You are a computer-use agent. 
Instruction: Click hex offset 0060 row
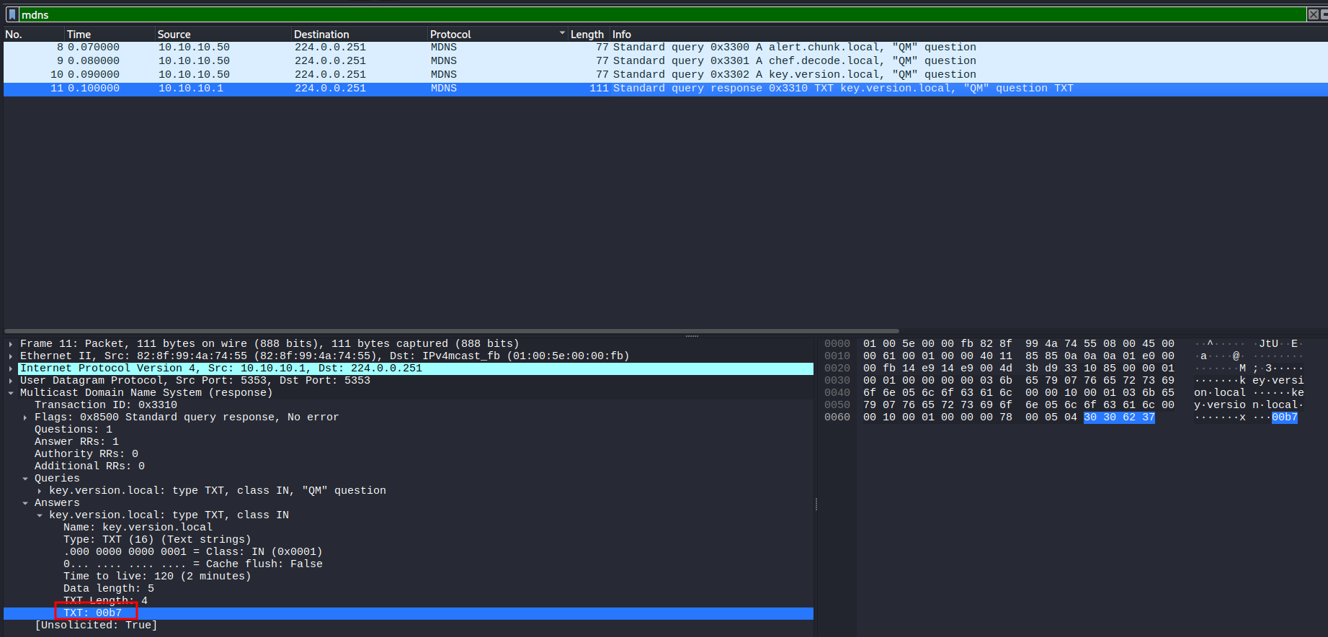pos(837,417)
